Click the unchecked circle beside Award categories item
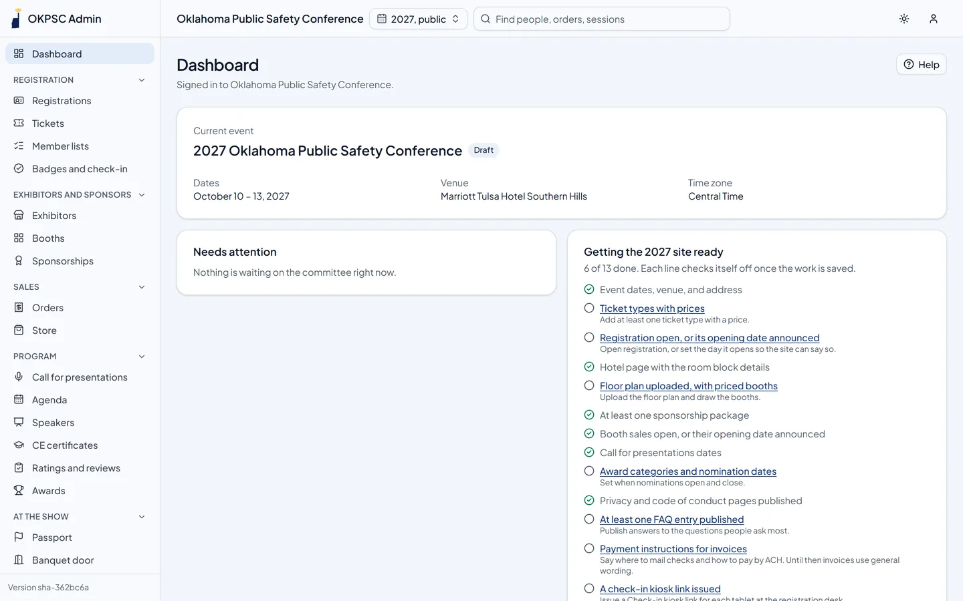963x601 pixels. coord(589,471)
